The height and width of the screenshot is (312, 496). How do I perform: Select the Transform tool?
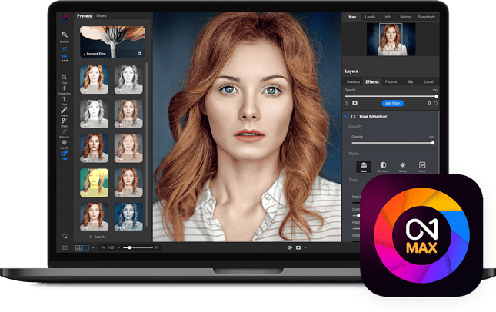[x=65, y=90]
